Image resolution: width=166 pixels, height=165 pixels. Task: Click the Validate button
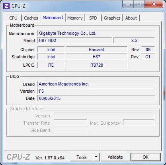pos(115,157)
